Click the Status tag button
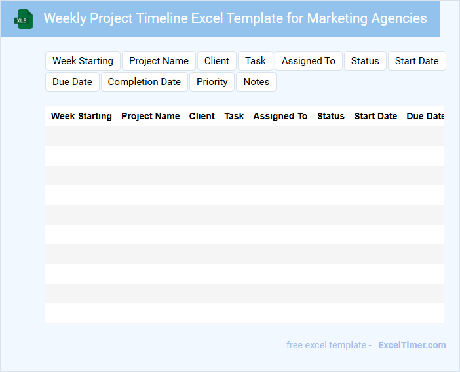460x372 pixels. pyautogui.click(x=365, y=61)
